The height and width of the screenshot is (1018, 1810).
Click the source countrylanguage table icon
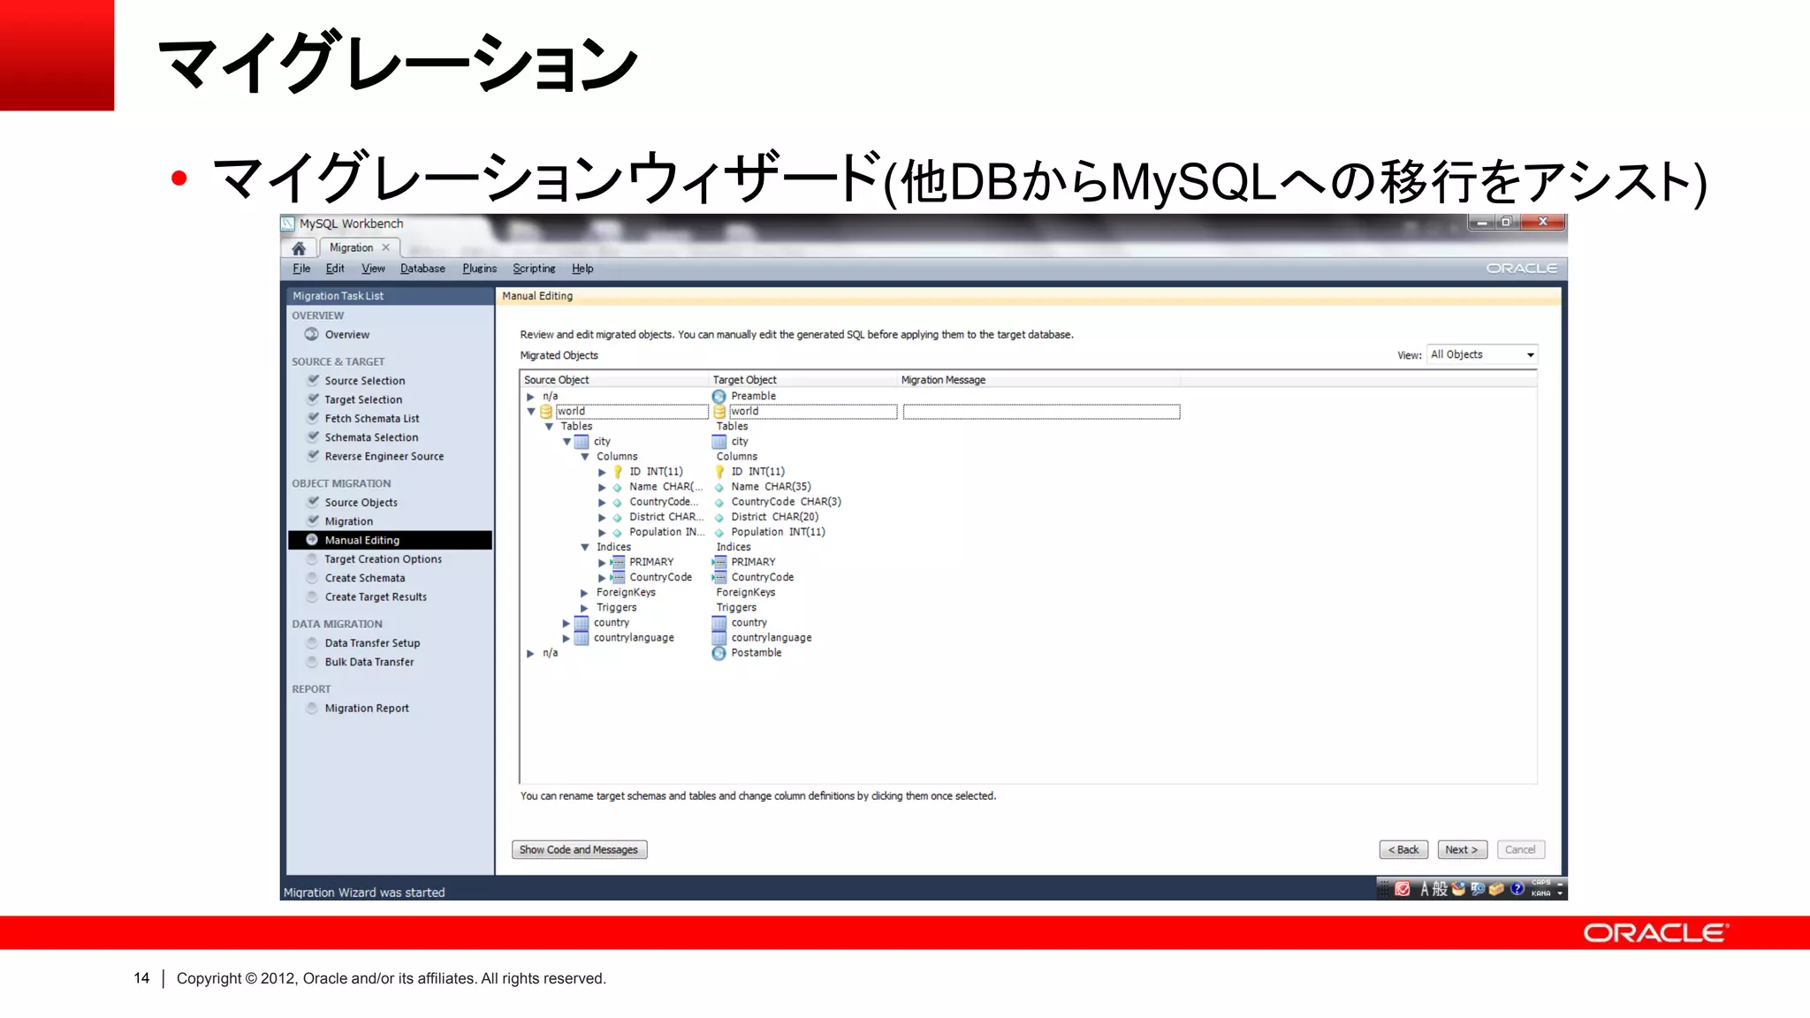[x=582, y=638]
